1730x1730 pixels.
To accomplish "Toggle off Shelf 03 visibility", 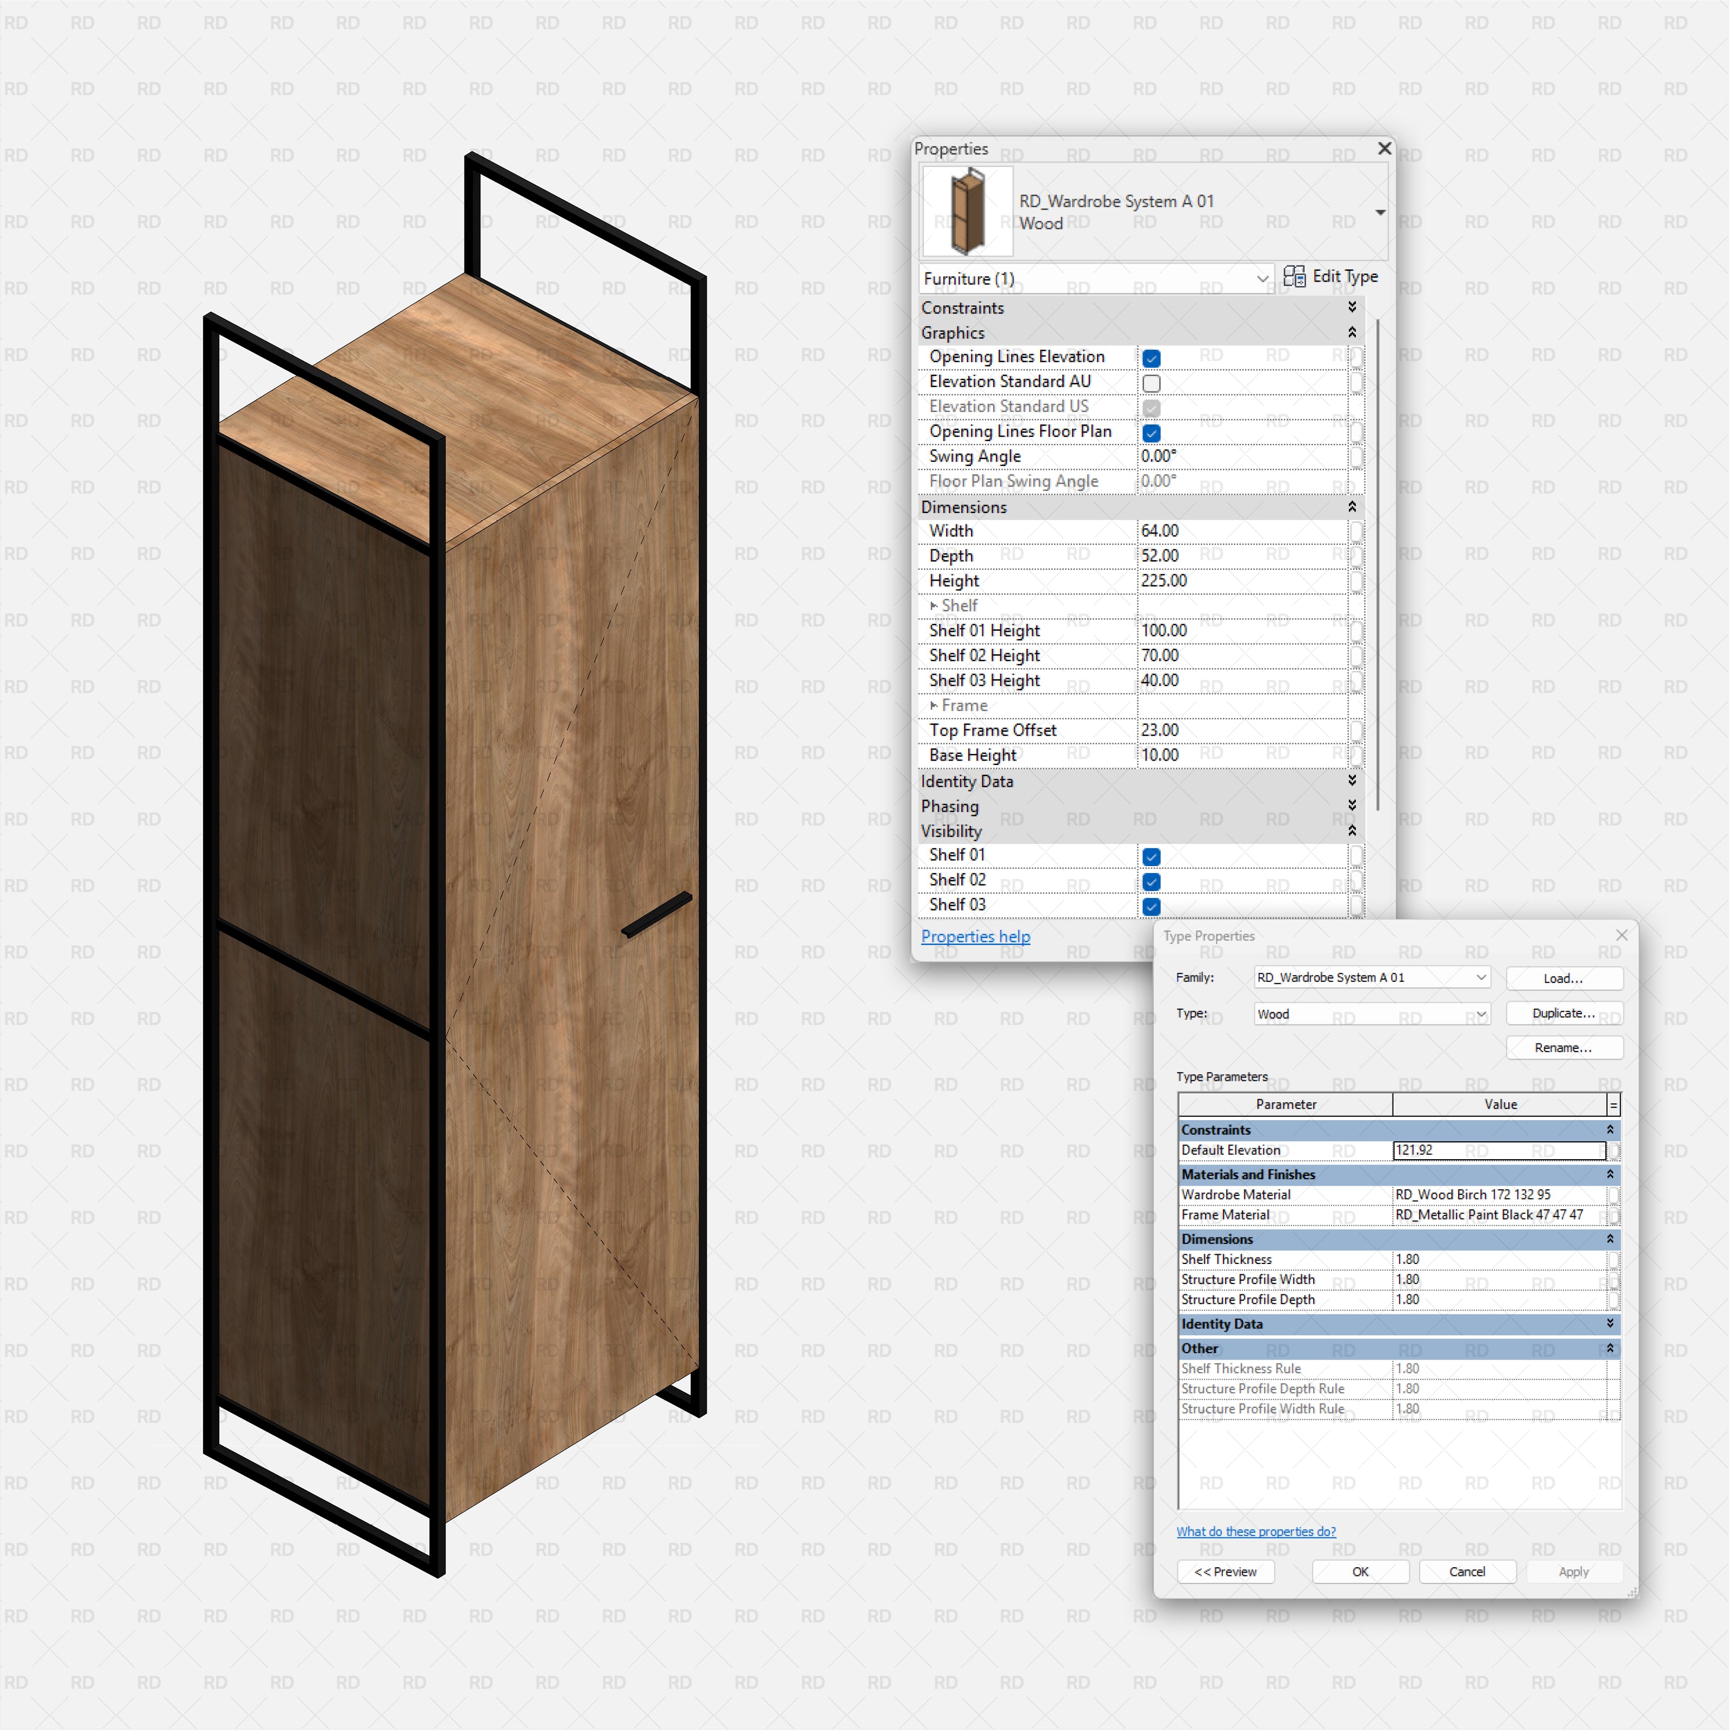I will [1150, 906].
